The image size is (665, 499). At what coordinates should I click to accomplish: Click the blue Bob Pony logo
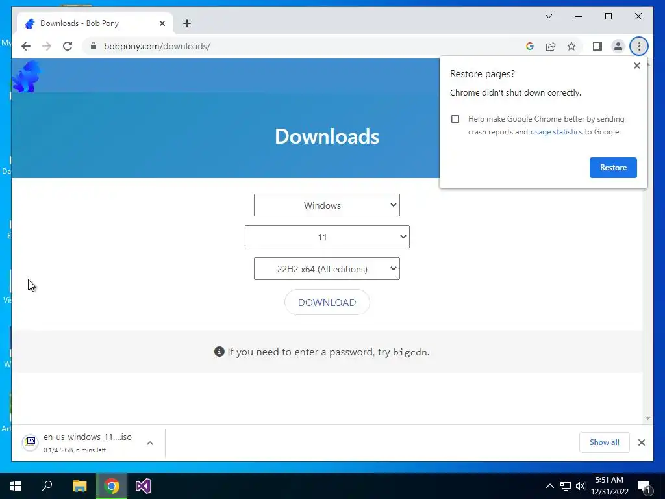[27, 76]
